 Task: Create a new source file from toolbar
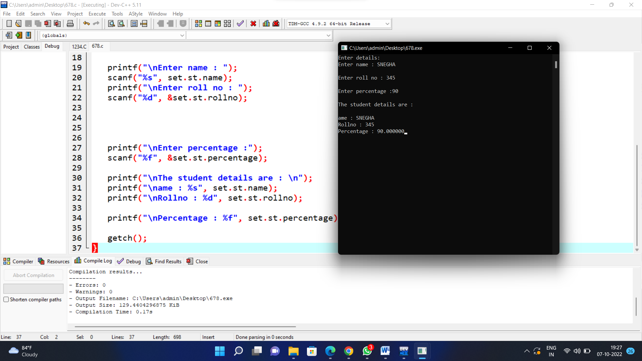(x=9, y=23)
